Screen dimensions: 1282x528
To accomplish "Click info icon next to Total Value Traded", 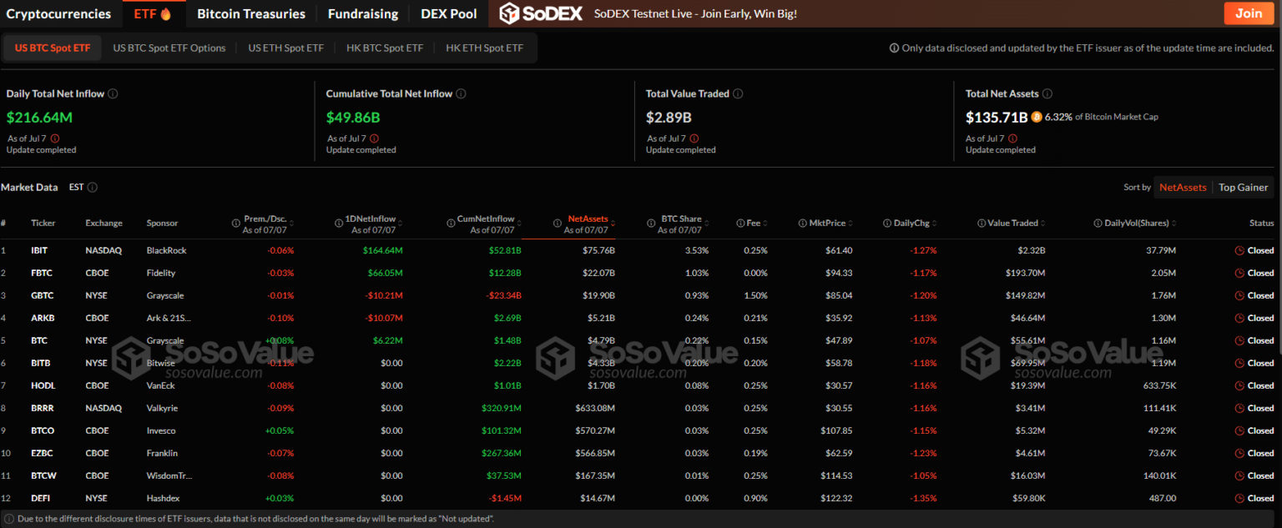I will (738, 94).
